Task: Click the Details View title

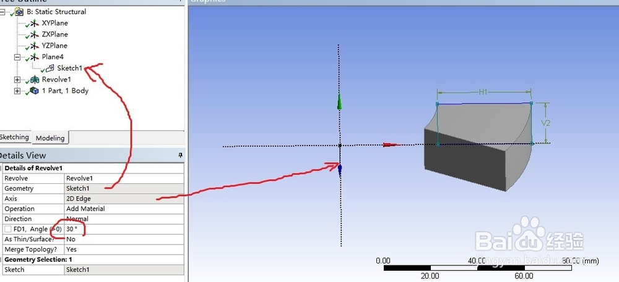Action: pos(24,156)
